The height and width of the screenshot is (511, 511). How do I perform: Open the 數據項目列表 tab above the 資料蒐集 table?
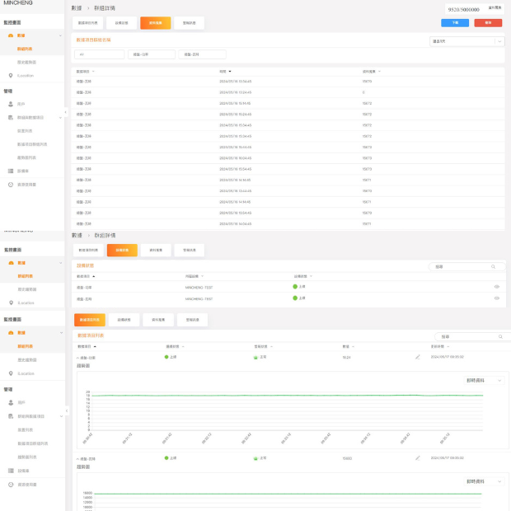point(87,23)
